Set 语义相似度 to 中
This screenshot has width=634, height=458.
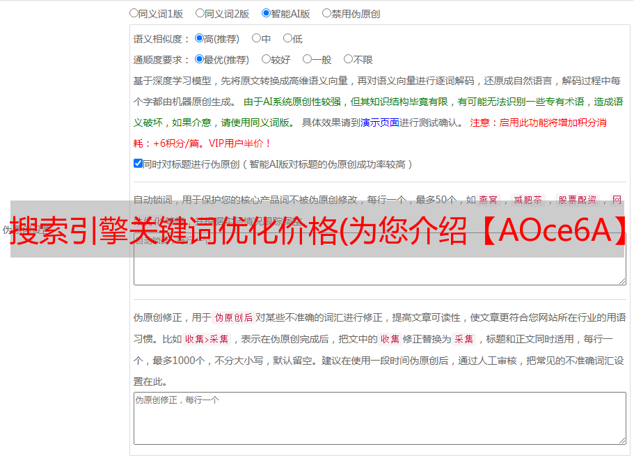tap(256, 38)
